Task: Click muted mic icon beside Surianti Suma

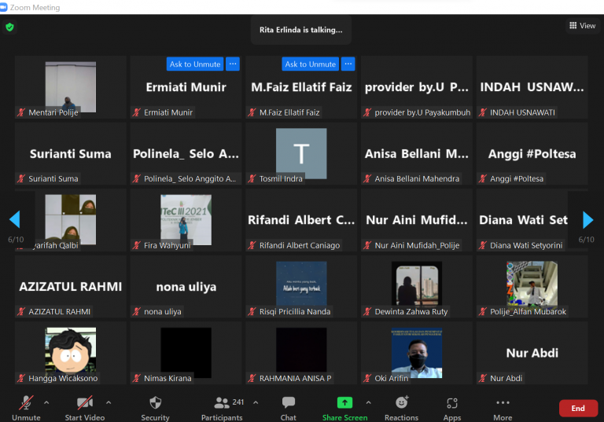Action: pyautogui.click(x=21, y=178)
